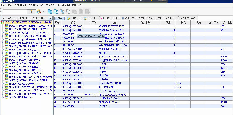Open the 查看 menu
Viewport: 233px width, 115px height.
tap(10, 5)
